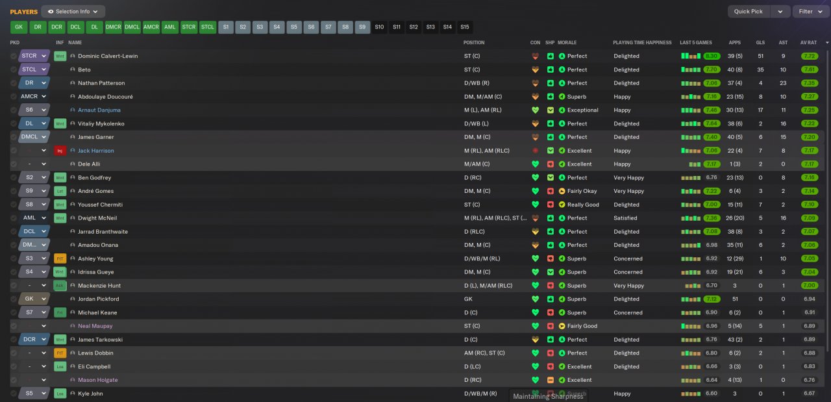
Task: Open Arnaut Danjuma's player name link
Action: click(99, 110)
